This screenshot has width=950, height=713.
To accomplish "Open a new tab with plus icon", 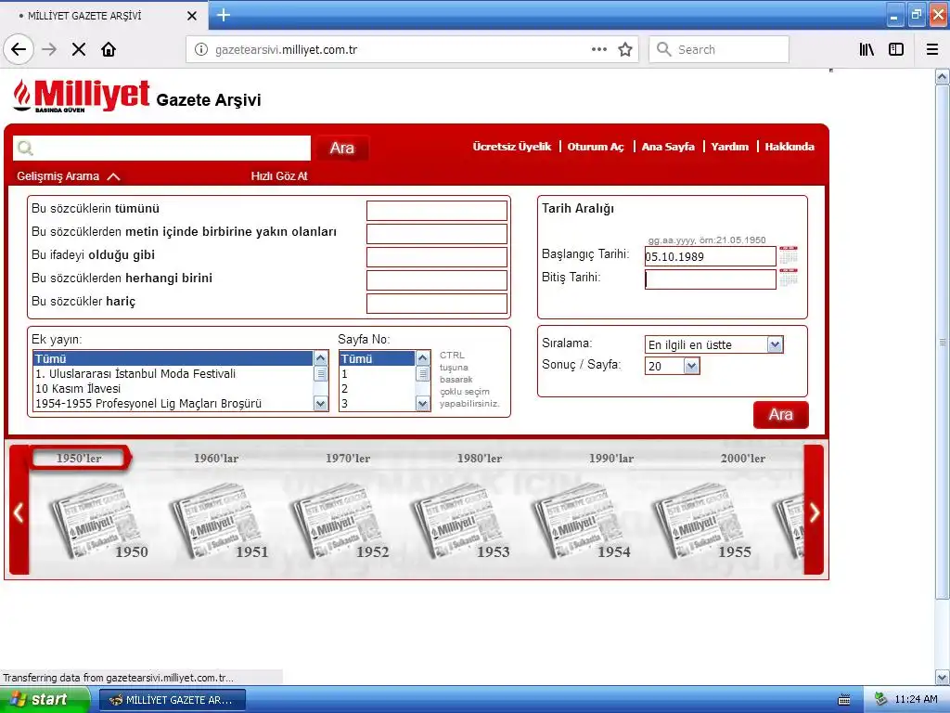I will (x=224, y=15).
